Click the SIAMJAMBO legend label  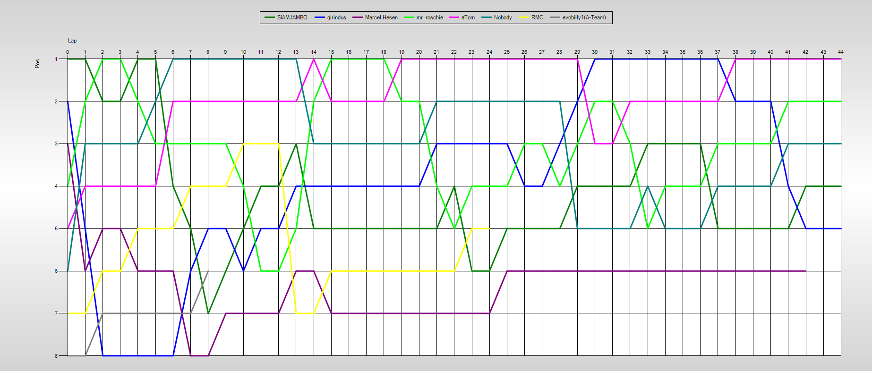pos(292,17)
